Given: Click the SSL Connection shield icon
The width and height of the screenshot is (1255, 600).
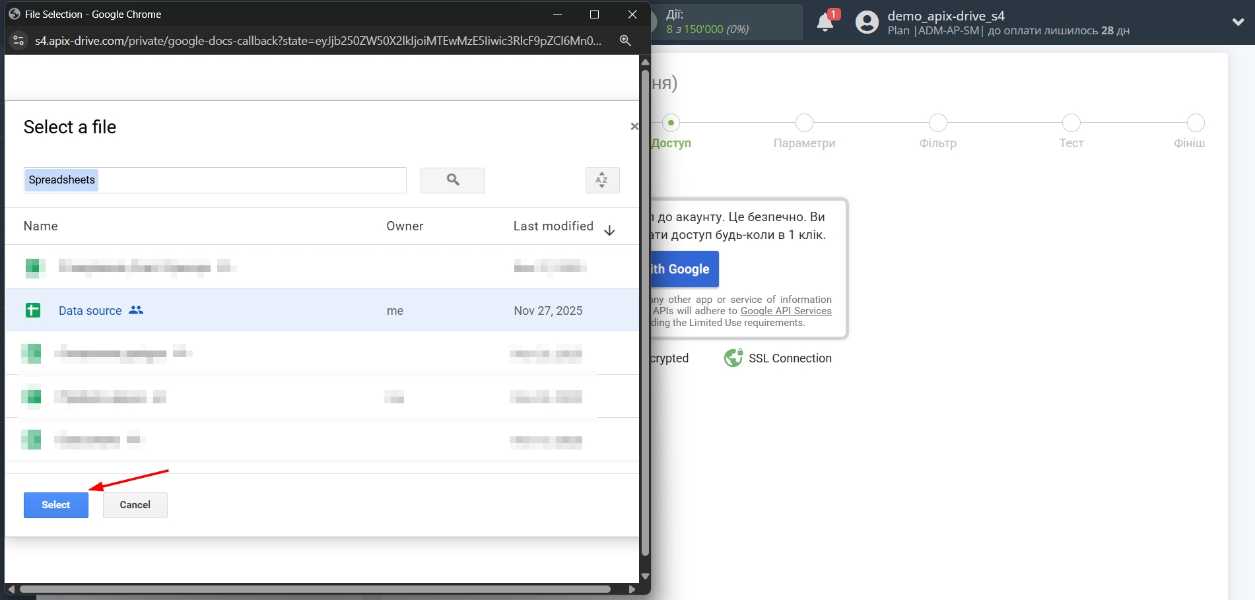Looking at the screenshot, I should pyautogui.click(x=733, y=357).
